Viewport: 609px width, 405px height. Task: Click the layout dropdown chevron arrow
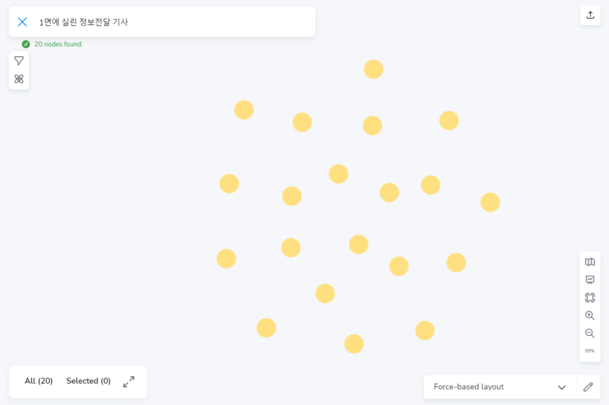[x=562, y=388]
